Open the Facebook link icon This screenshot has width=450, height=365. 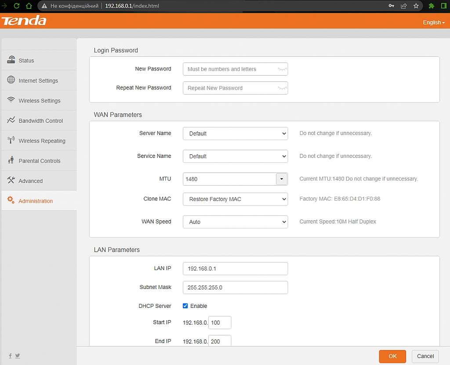tap(11, 356)
